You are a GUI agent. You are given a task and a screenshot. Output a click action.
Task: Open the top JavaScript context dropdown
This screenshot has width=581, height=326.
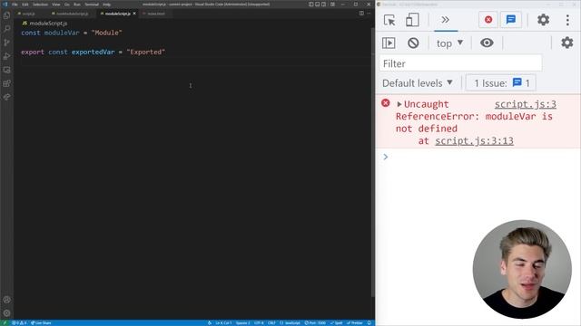(449, 43)
